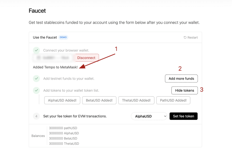Click checkmark icon next to Add testnet funds
This screenshot has width=232, height=158.
pos(36,79)
